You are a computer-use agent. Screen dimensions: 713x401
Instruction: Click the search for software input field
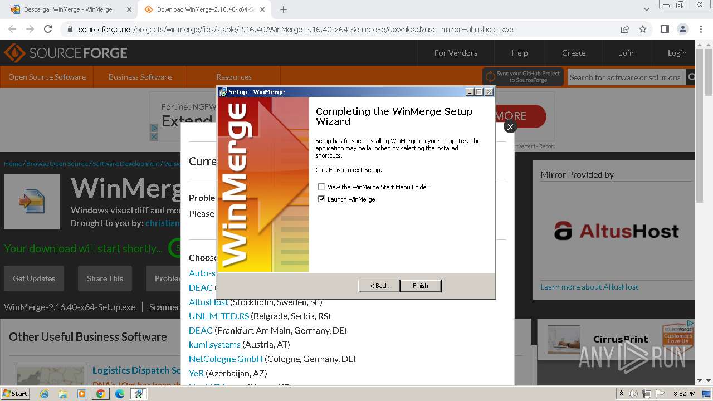[x=625, y=77]
